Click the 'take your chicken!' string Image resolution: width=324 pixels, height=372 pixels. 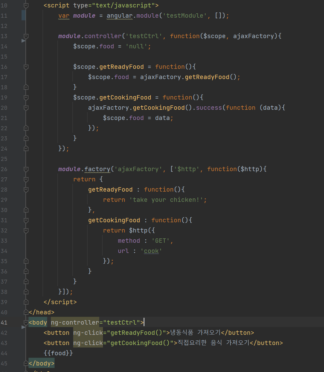pos(166,200)
